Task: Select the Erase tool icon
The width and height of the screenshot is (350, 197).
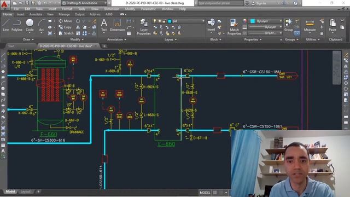Action: [x=94, y=21]
